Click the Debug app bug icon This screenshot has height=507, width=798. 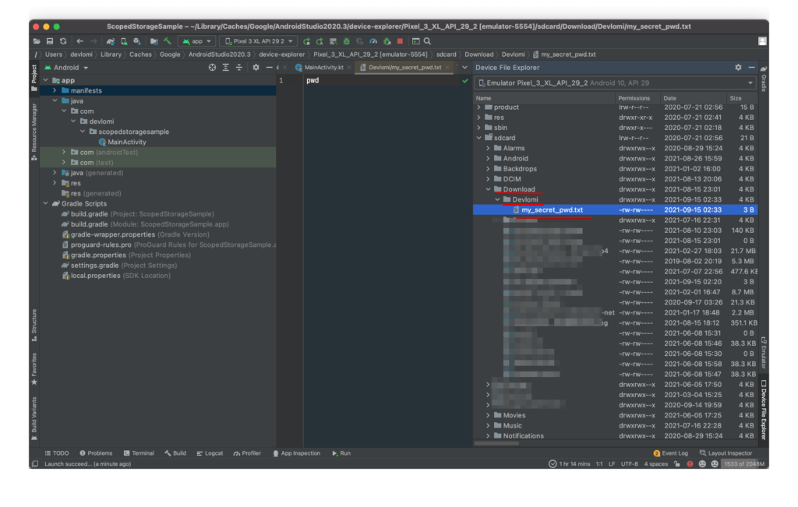[x=346, y=40]
